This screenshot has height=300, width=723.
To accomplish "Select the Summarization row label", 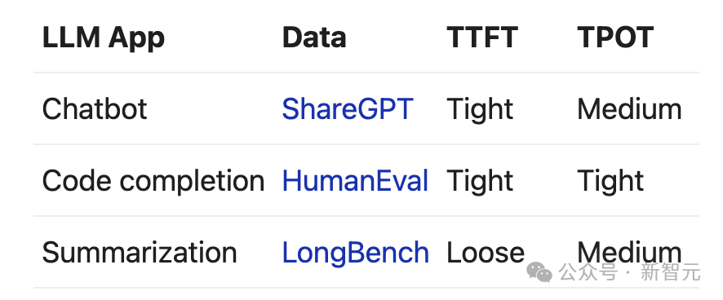I will click(140, 253).
